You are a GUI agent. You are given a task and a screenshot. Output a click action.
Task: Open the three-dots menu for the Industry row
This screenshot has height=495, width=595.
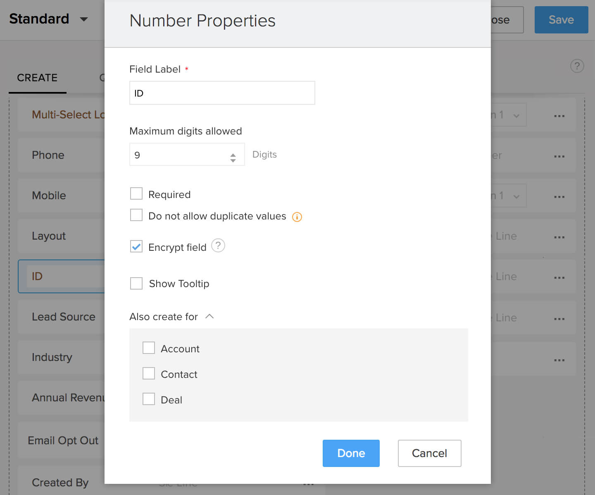click(559, 360)
